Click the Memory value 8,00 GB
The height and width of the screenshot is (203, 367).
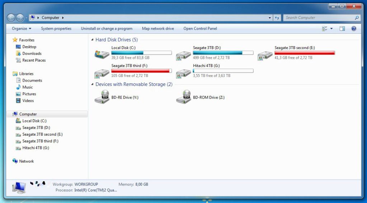click(142, 184)
